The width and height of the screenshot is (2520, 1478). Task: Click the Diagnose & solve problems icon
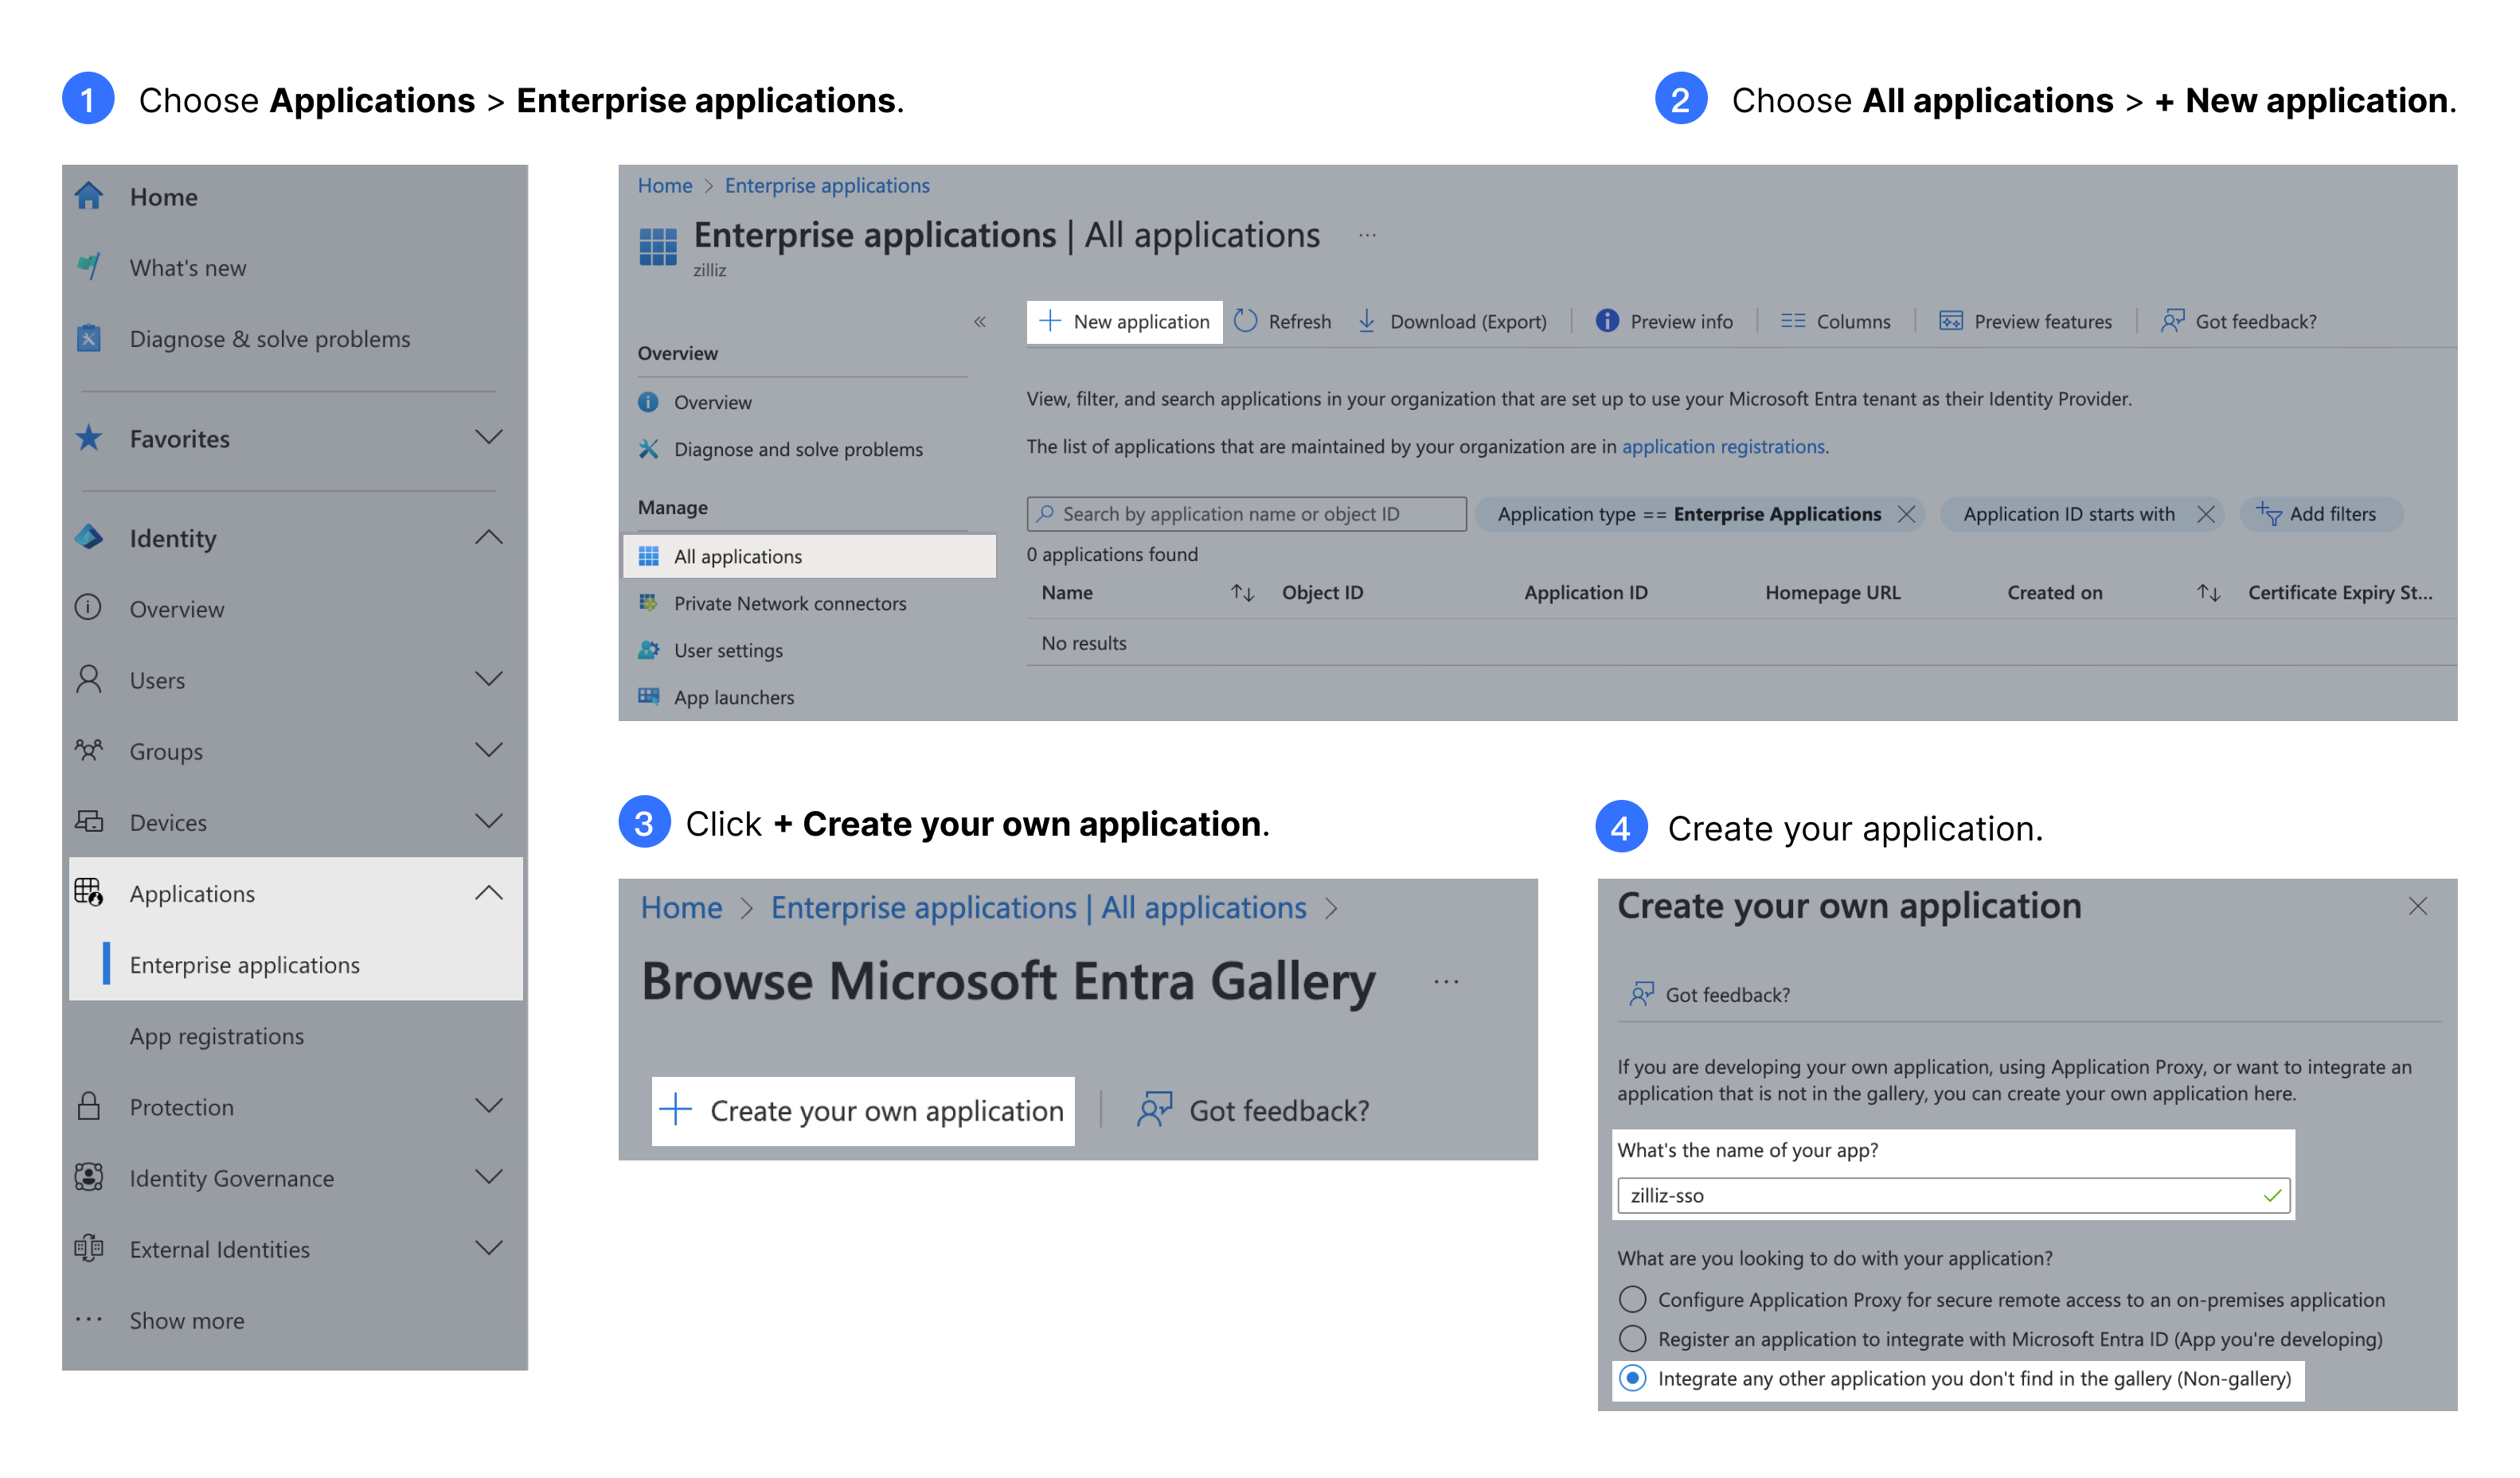[89, 337]
